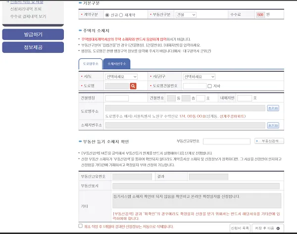Reset the 소재지번주소 field with 초기화
This screenshot has height=234, width=297.
[x=273, y=125]
